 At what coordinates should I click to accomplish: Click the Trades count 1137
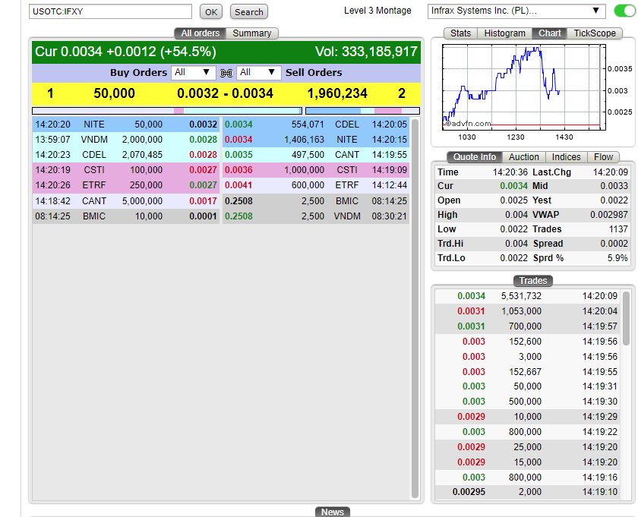click(618, 229)
